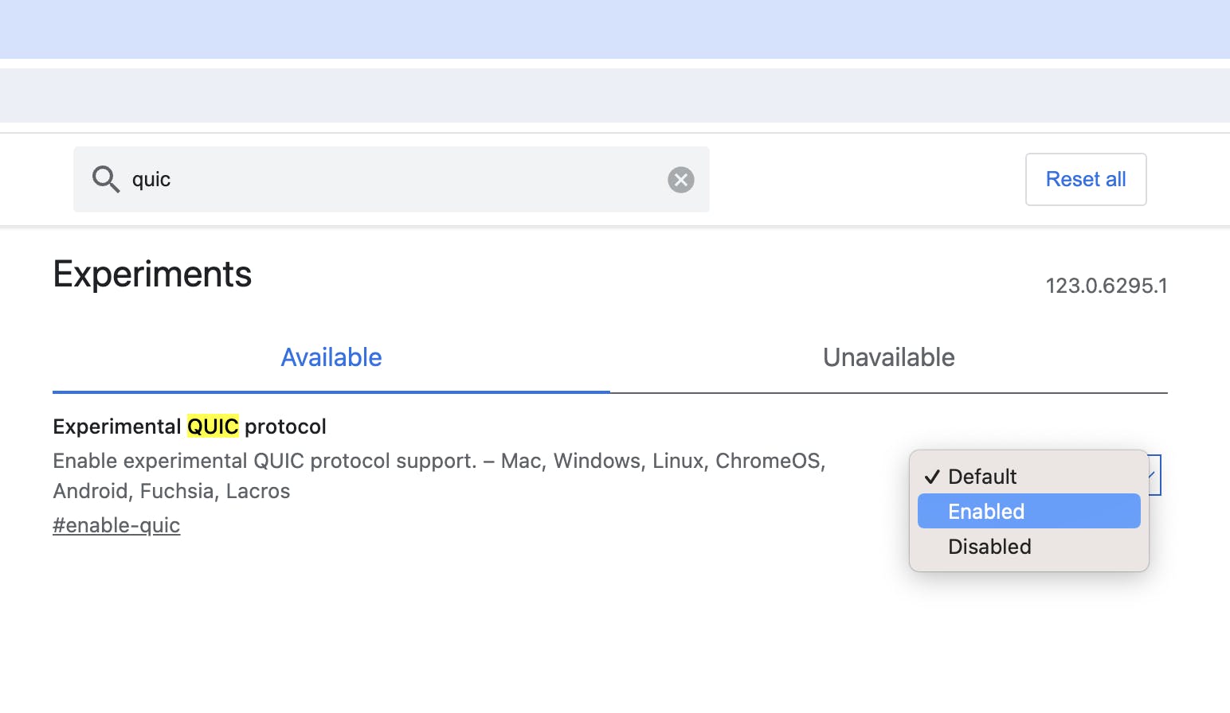Click the yellow highlighted QUIC word
The height and width of the screenshot is (713, 1230).
click(213, 427)
